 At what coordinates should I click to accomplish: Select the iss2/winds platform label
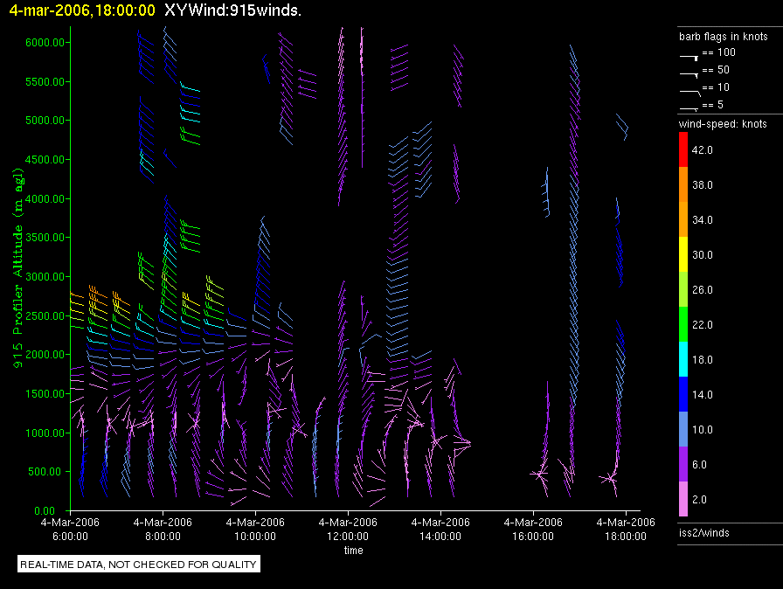(704, 532)
